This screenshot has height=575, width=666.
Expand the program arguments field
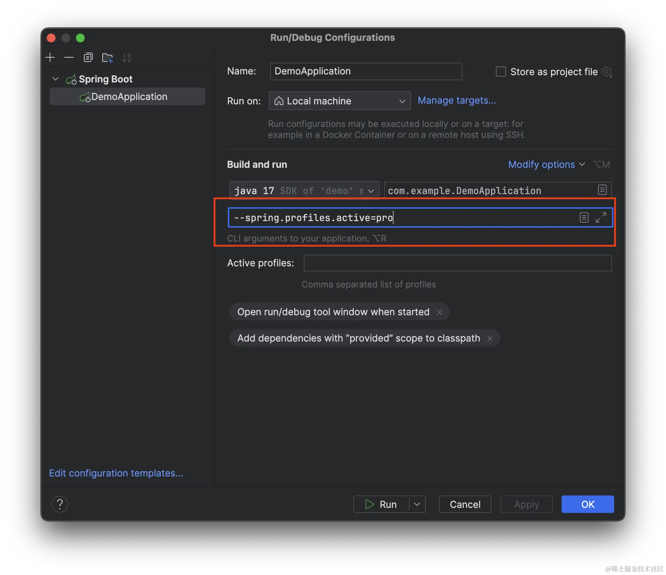(601, 218)
